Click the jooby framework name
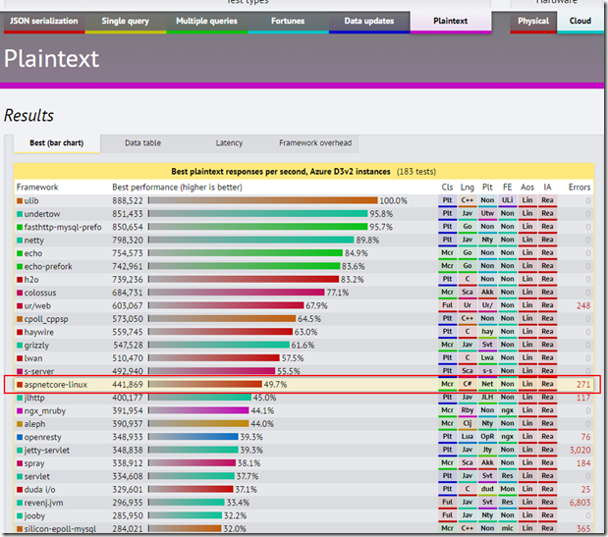 [x=35, y=516]
